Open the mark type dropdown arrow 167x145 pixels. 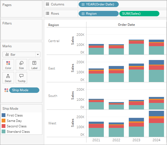tap(38, 55)
